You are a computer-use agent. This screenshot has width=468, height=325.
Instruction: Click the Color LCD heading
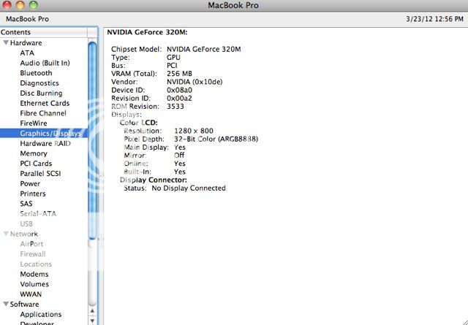click(x=138, y=123)
